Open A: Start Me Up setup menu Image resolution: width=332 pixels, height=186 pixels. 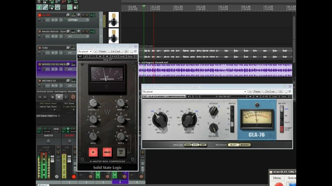tap(223, 96)
